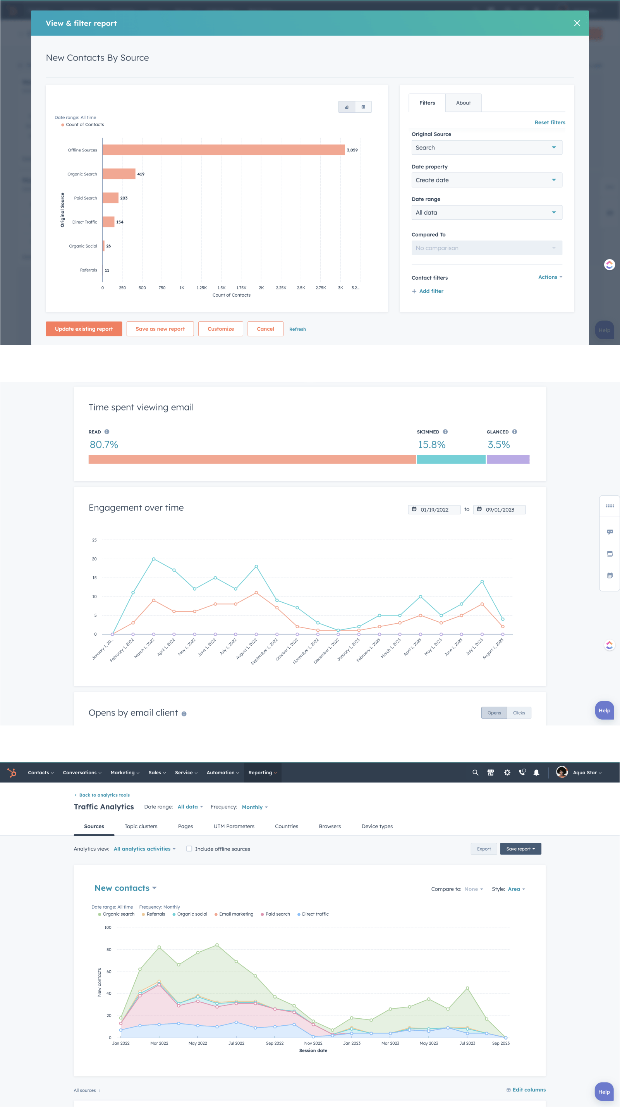620x1107 pixels.
Task: Enable Include offline sources checkbox
Action: point(189,849)
